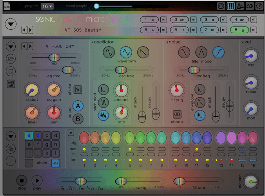
Task: Select the band-pass noise filter mode
Action: [x=201, y=53]
